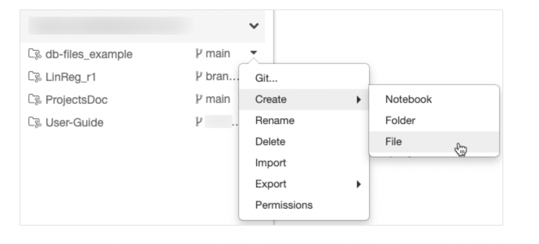Click the git branch icon beside db-files_example
Image resolution: width=539 pixels, height=244 pixels.
click(x=199, y=53)
